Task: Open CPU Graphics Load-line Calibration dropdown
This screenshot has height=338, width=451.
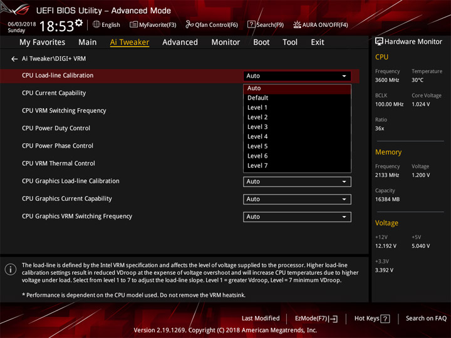Action: (x=297, y=182)
